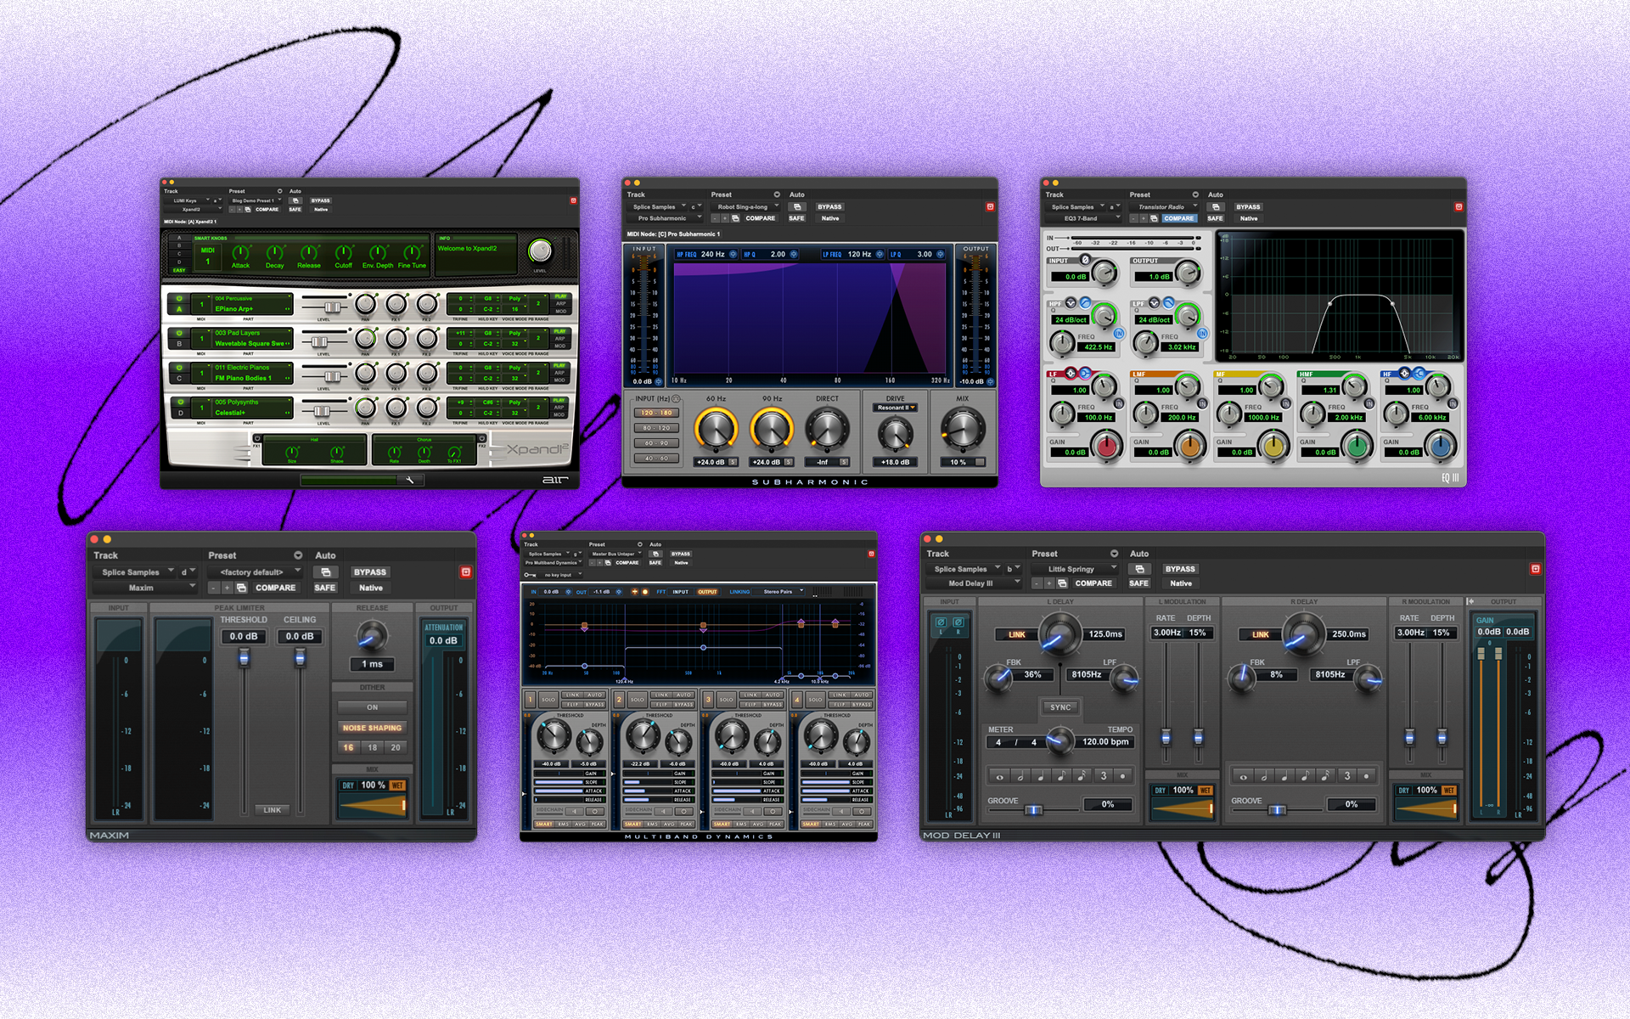Toggle SAFE button in Pro Subharmonic
The height and width of the screenshot is (1019, 1630).
[796, 218]
